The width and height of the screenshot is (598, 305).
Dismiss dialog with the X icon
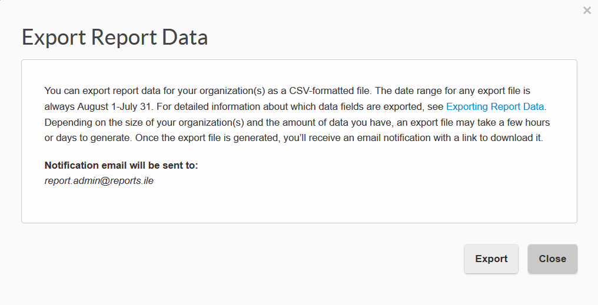click(x=587, y=10)
